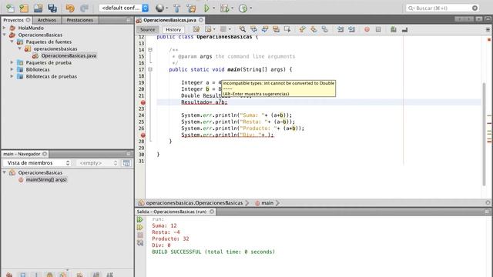This screenshot has height=277, width=493.
Task: Switch to the Archivos tab
Action: point(46,20)
